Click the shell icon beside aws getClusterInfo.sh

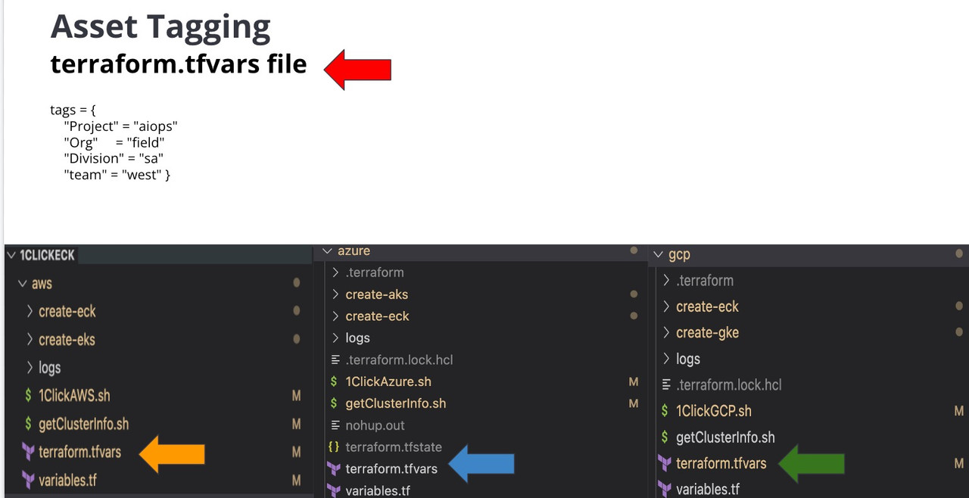click(28, 424)
